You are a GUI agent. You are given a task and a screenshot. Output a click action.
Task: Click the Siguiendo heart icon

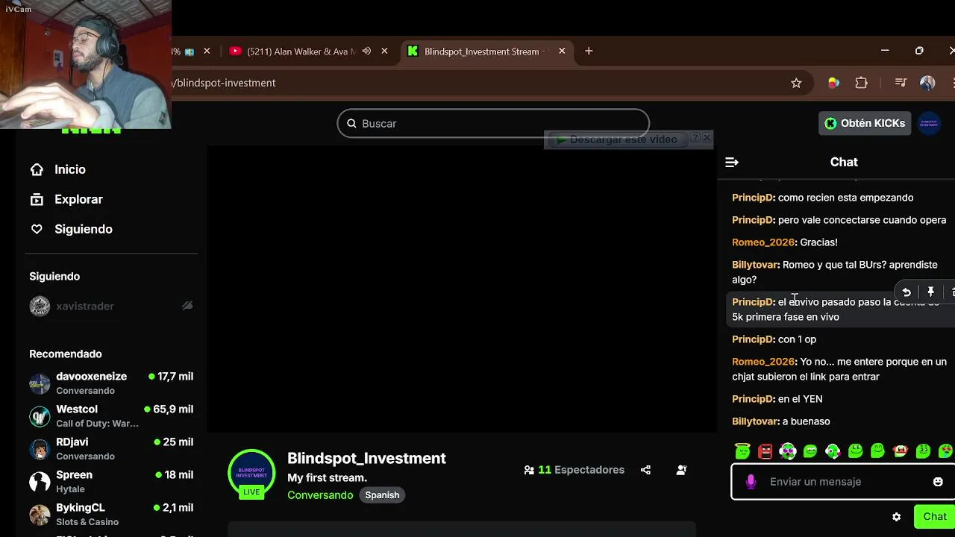point(37,229)
